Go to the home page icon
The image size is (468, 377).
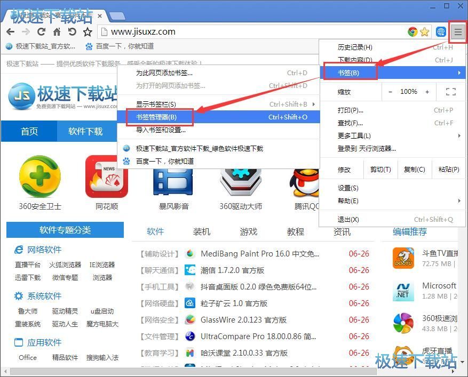[x=57, y=31]
